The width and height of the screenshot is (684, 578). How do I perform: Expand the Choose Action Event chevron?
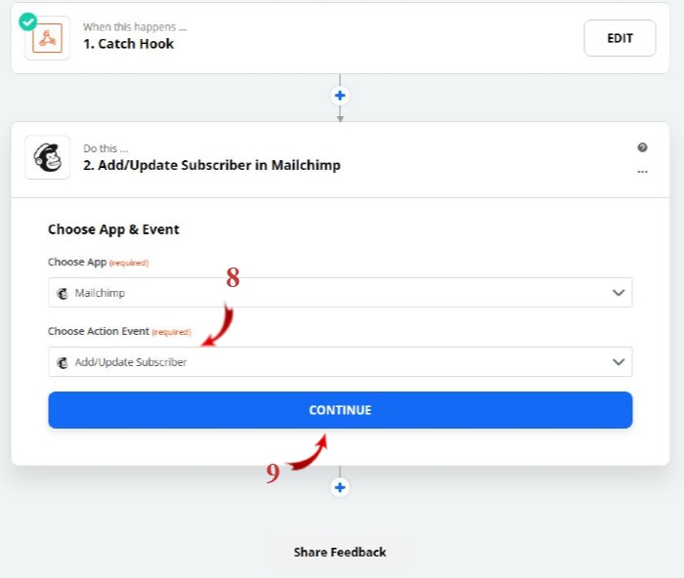pos(619,362)
